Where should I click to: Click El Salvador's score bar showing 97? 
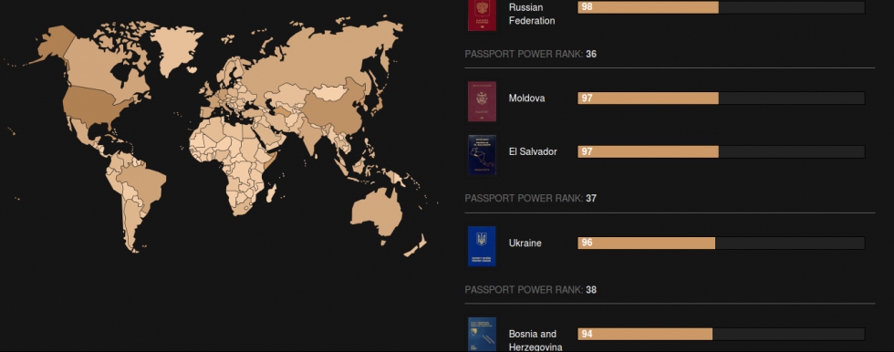pyautogui.click(x=722, y=151)
